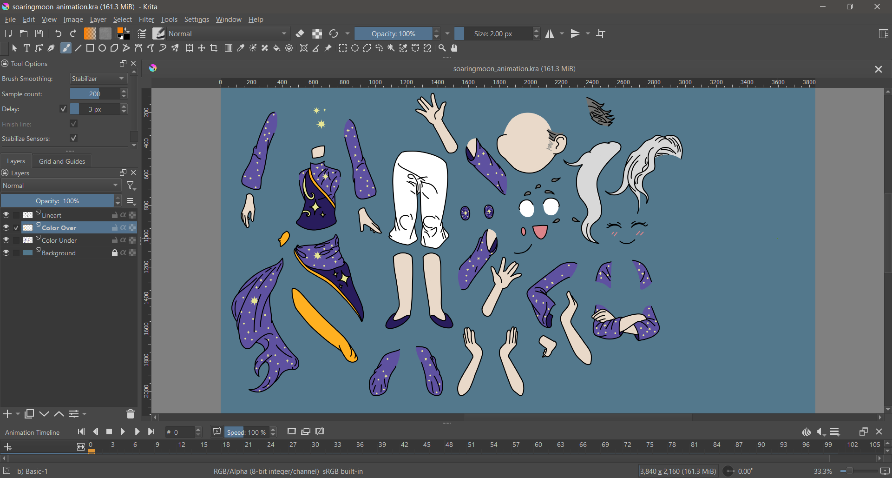Open the Filter menu
The height and width of the screenshot is (478, 892).
coord(146,20)
